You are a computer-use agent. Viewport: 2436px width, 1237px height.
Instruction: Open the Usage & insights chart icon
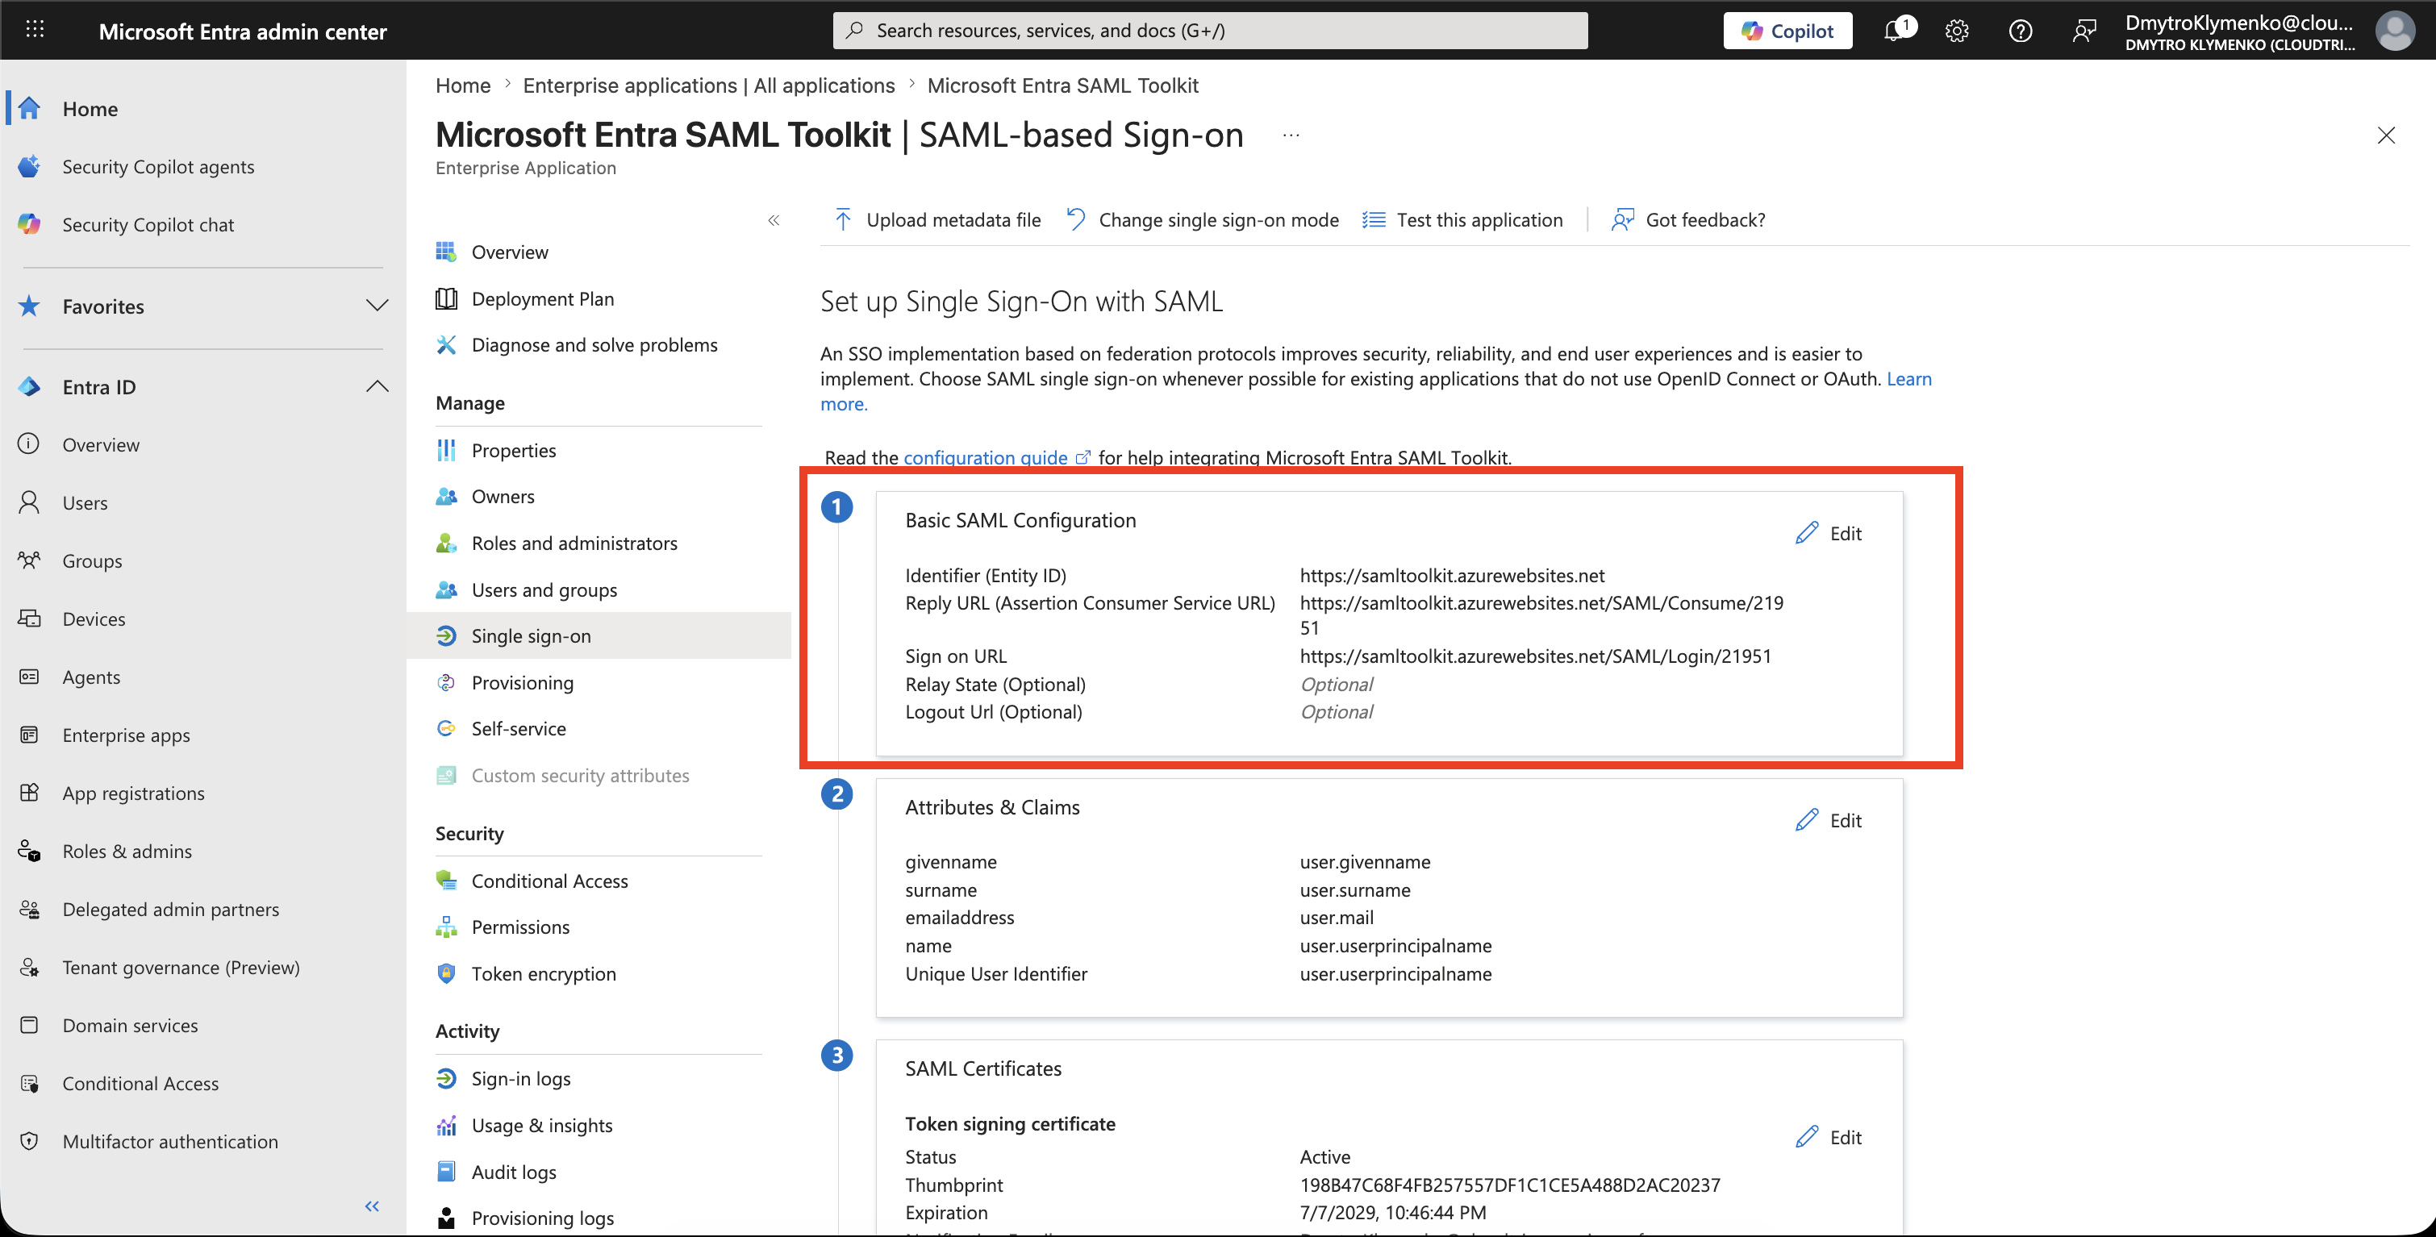446,1126
